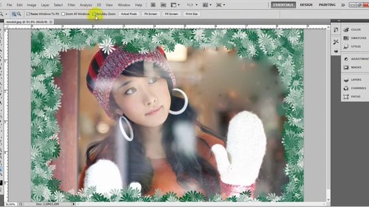Open the Select menu
Image resolution: width=369 pixels, height=207 pixels.
coord(58,5)
